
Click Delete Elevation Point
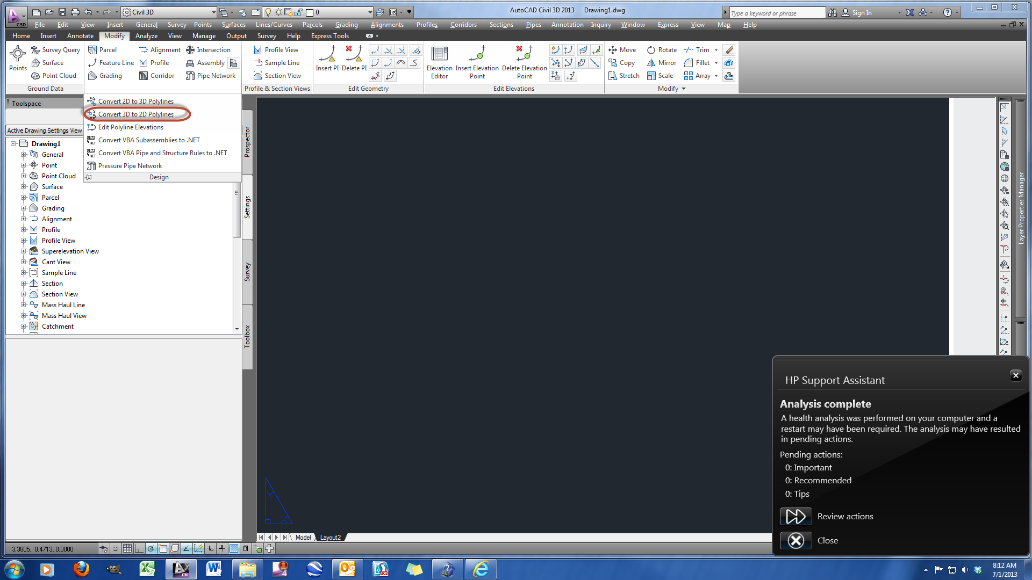click(x=525, y=63)
